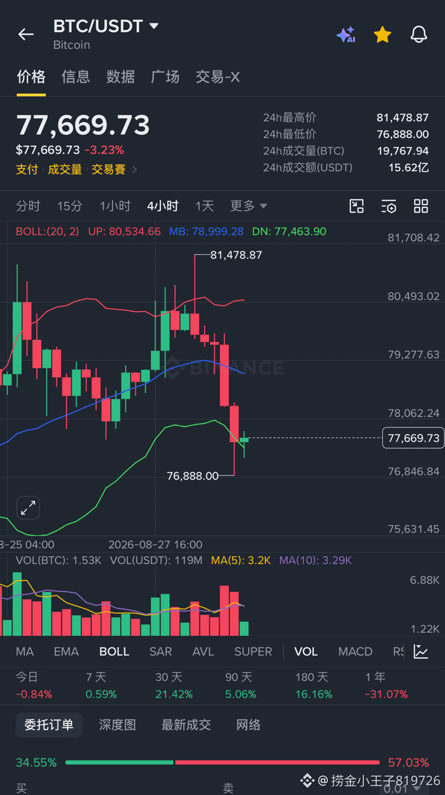Open the 更多 intervals dropdown
Viewport: 445px width, 795px height.
click(248, 206)
